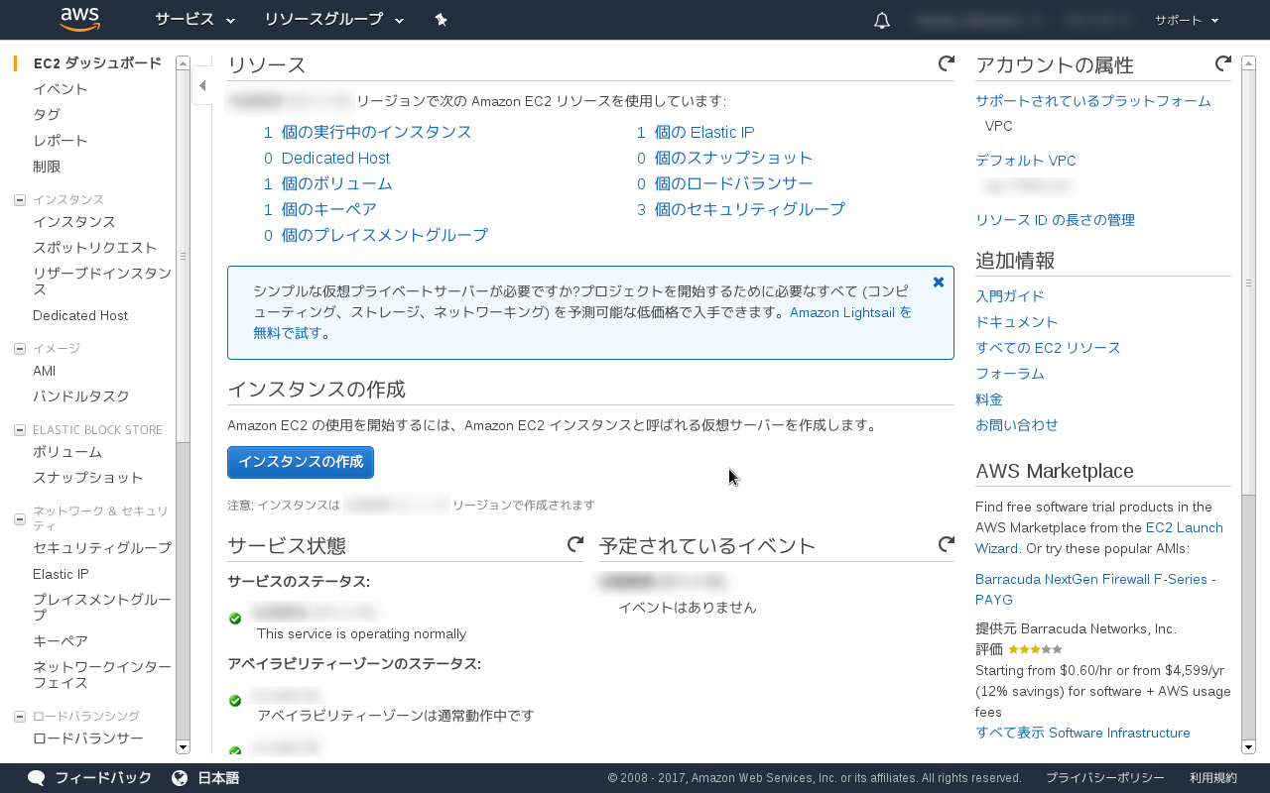Open the AWS home logo
This screenshot has height=793, width=1270.
pyautogui.click(x=79, y=19)
